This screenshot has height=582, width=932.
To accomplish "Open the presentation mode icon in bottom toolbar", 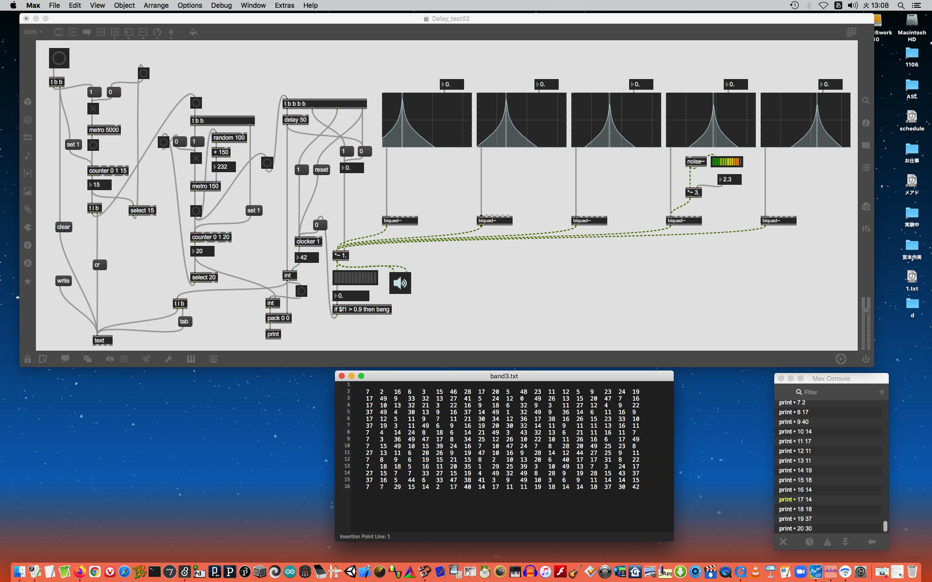I will [65, 359].
